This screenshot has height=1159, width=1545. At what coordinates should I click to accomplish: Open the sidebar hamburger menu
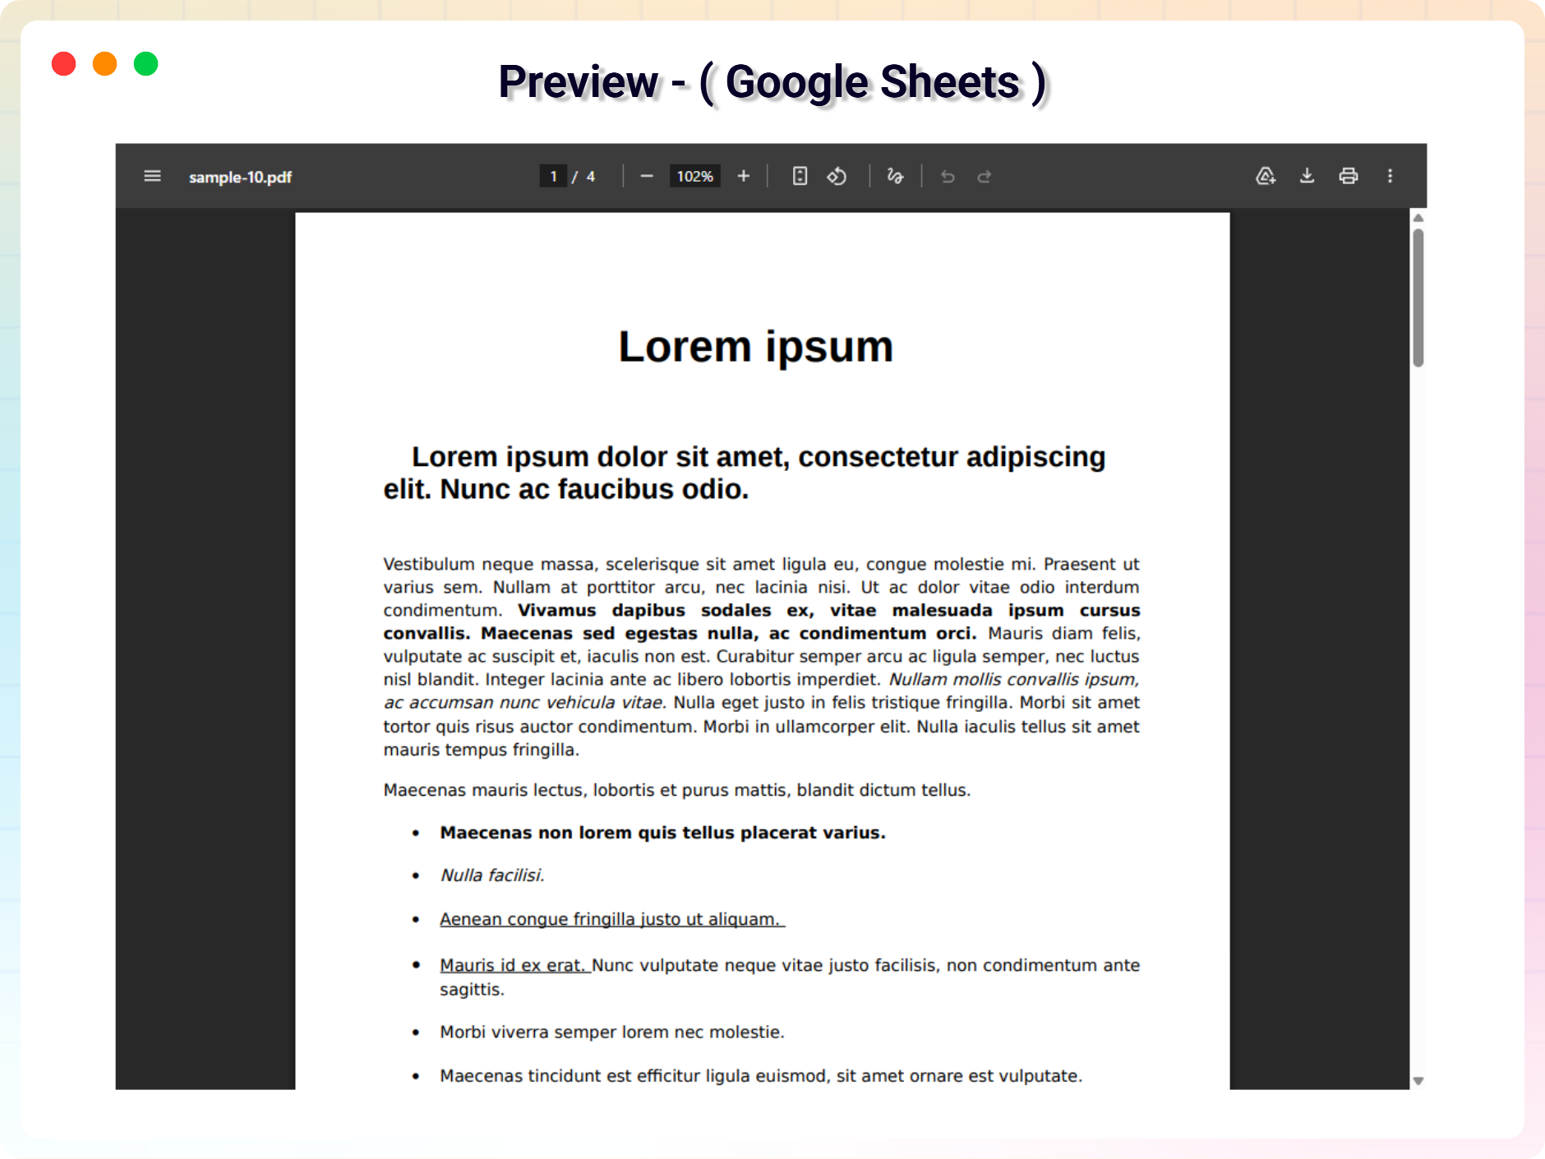(152, 175)
